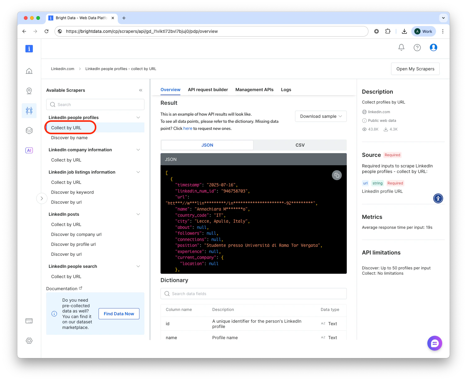Select Discover by url under job listings
Image resolution: width=467 pixels, height=381 pixels.
pyautogui.click(x=66, y=202)
